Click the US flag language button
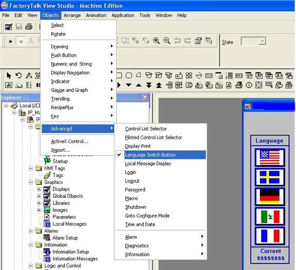The width and height of the screenshot is (296, 270). click(x=270, y=157)
